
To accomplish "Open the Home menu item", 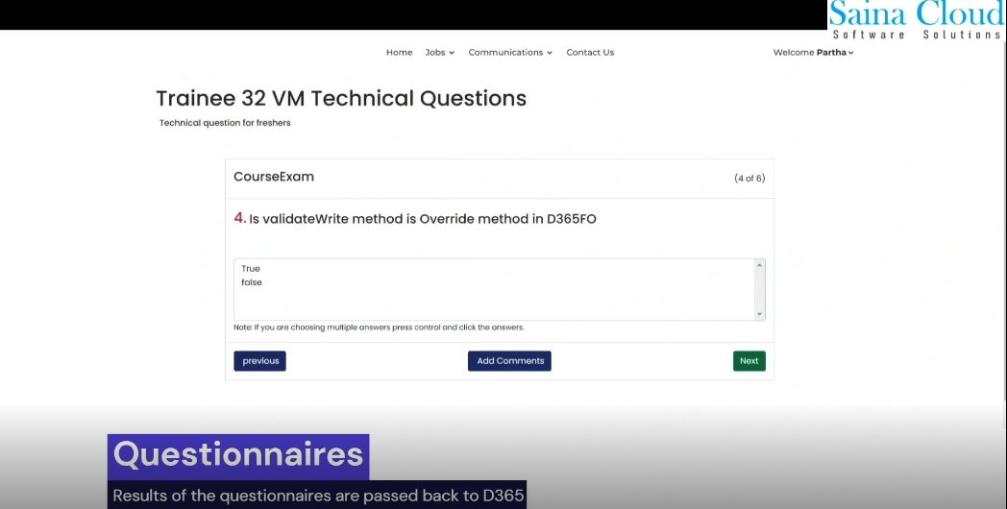I will click(399, 52).
